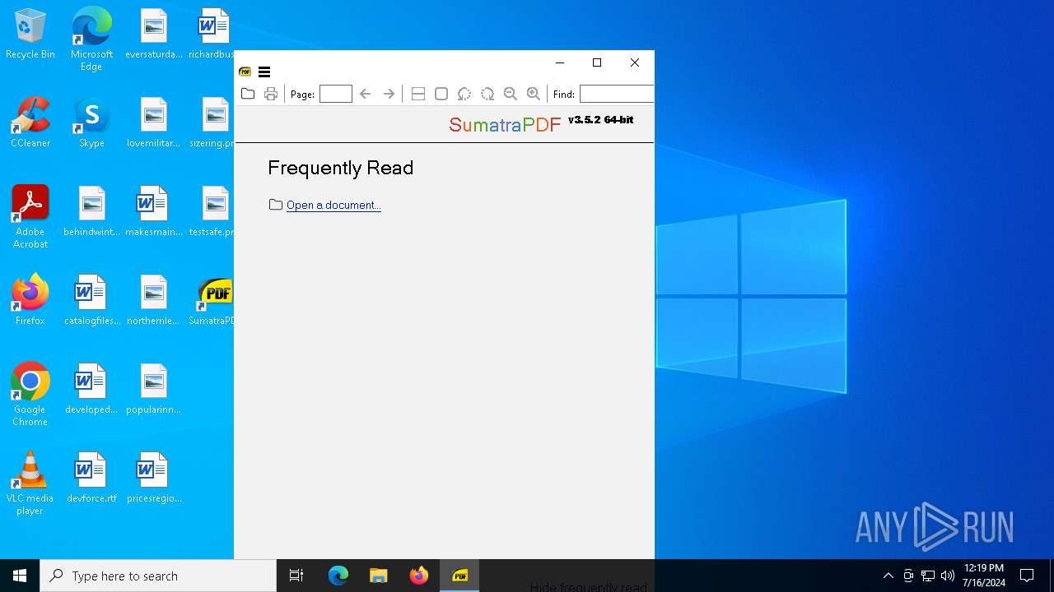The height and width of the screenshot is (592, 1054).
Task: Select the makesmain Word document on desktop
Action: click(153, 211)
